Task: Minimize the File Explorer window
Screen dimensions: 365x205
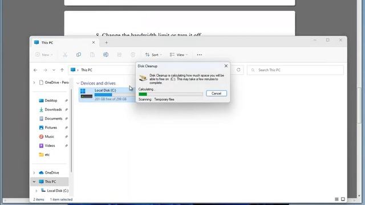Action: (x=315, y=40)
